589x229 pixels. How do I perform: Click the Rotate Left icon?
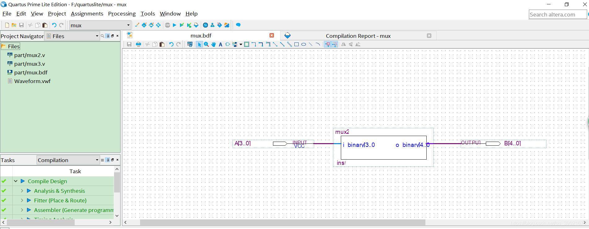pyautogui.click(x=358, y=44)
